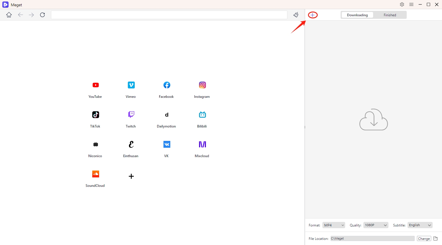Minimize the Meget window
The height and width of the screenshot is (245, 442).
pos(420,5)
